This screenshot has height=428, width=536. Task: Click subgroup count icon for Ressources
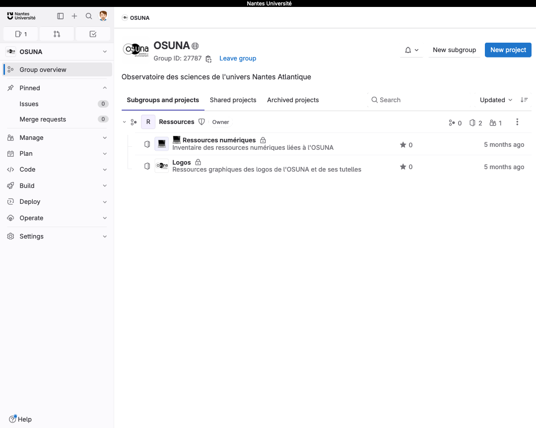point(452,122)
